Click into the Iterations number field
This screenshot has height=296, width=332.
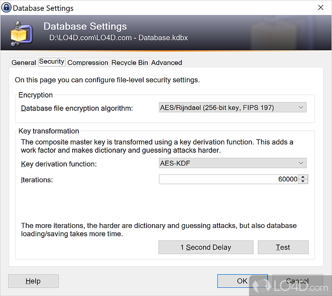(228, 179)
